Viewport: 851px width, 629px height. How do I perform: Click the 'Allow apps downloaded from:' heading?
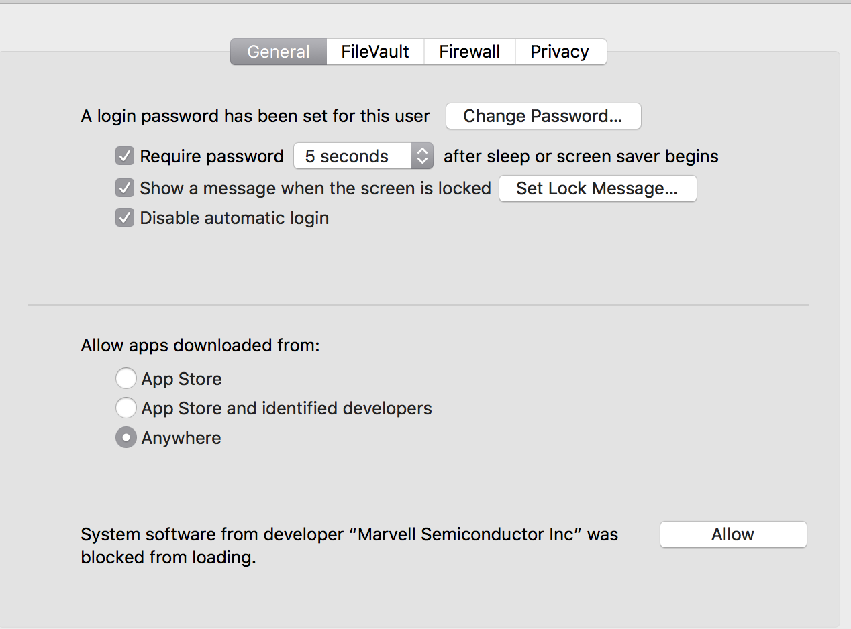pyautogui.click(x=200, y=345)
